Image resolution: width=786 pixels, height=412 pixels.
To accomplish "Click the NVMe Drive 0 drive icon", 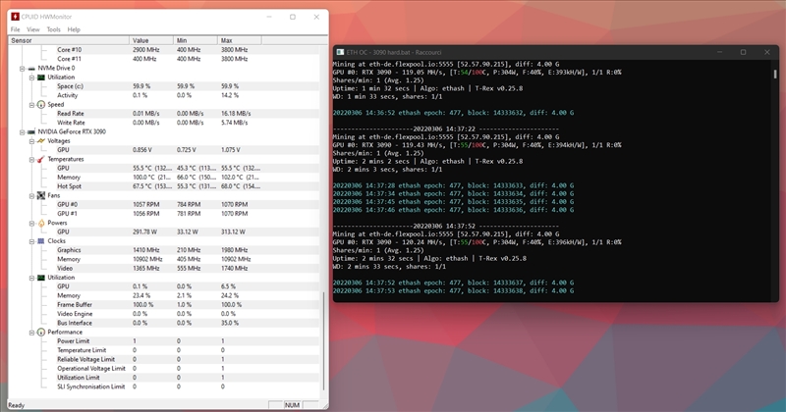I will point(31,68).
